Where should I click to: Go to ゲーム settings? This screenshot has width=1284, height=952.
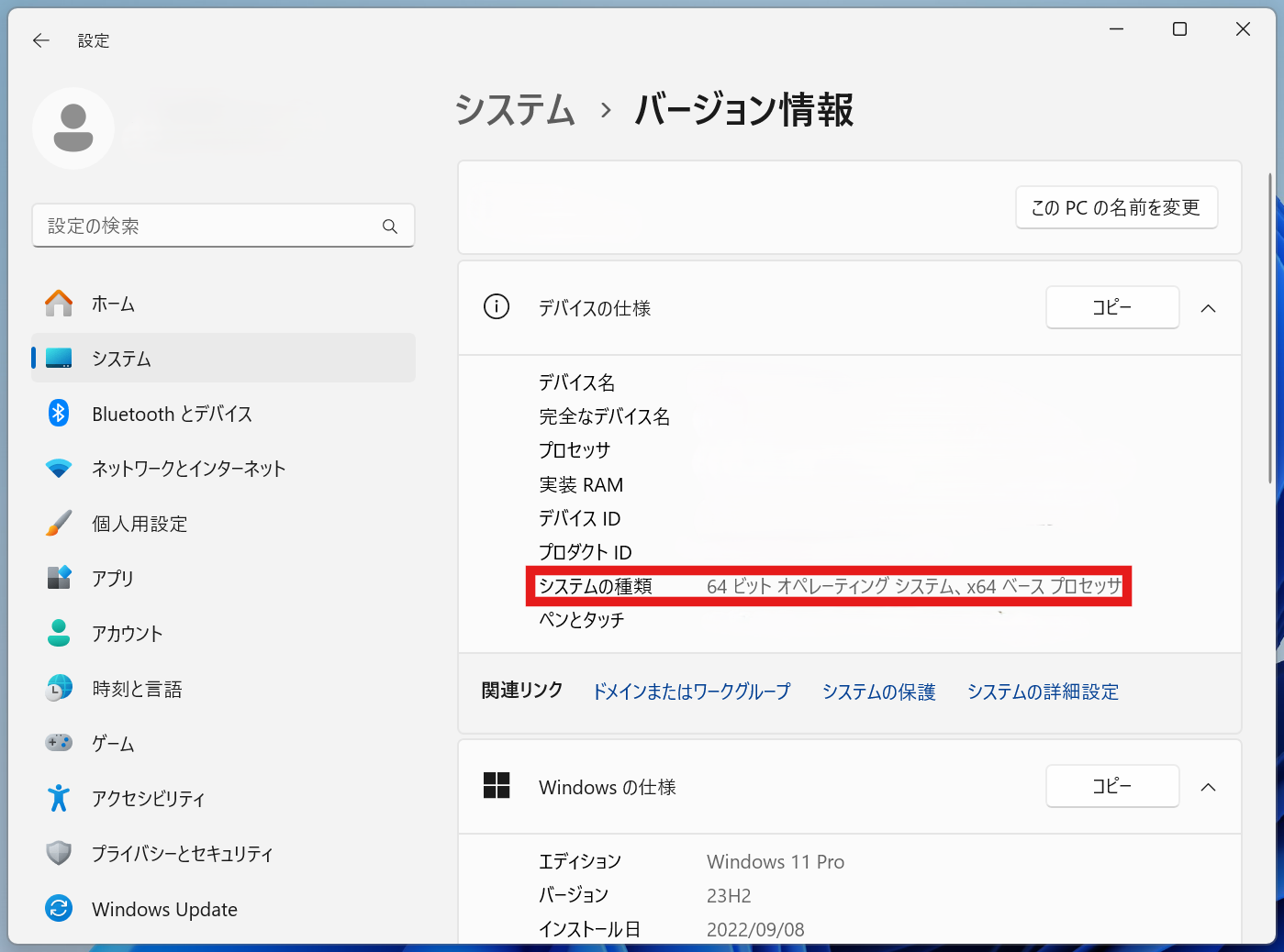pos(224,743)
